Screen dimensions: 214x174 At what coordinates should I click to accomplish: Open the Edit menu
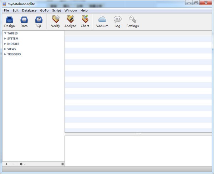click(x=15, y=10)
